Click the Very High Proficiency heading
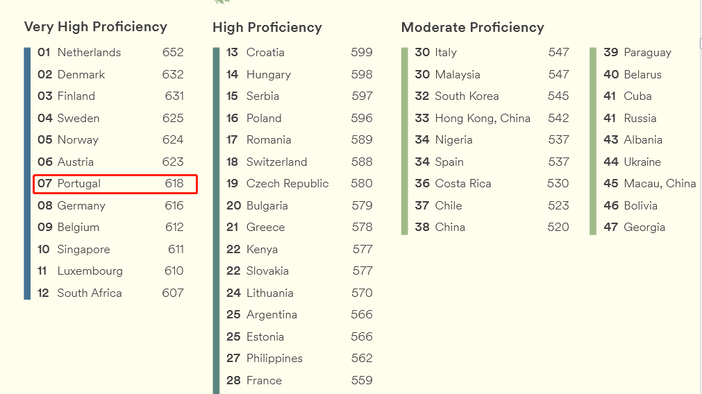The height and width of the screenshot is (394, 702). click(x=96, y=27)
